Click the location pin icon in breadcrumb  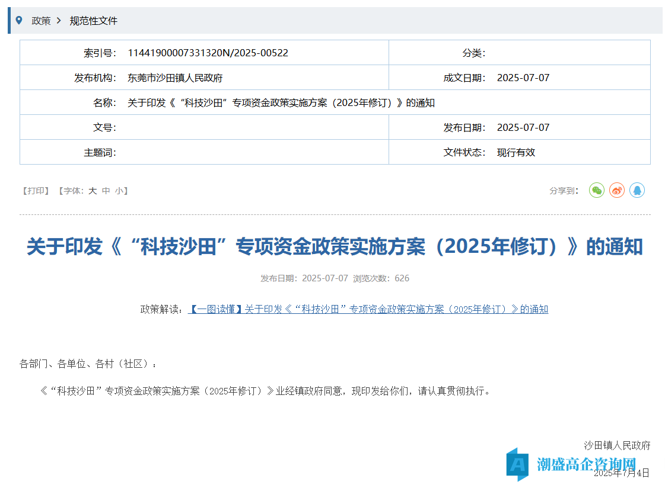(x=19, y=21)
